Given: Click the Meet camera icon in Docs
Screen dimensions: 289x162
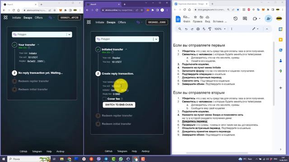Looking at the screenshot, I should pyautogui.click(x=255, y=18).
